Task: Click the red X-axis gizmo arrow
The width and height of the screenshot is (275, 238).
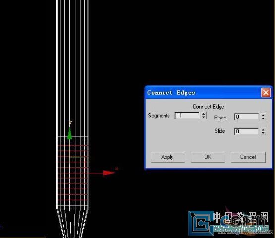Action: point(109,173)
